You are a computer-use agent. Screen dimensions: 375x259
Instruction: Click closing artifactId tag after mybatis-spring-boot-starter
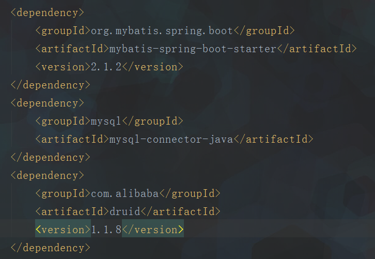pyautogui.click(x=317, y=49)
